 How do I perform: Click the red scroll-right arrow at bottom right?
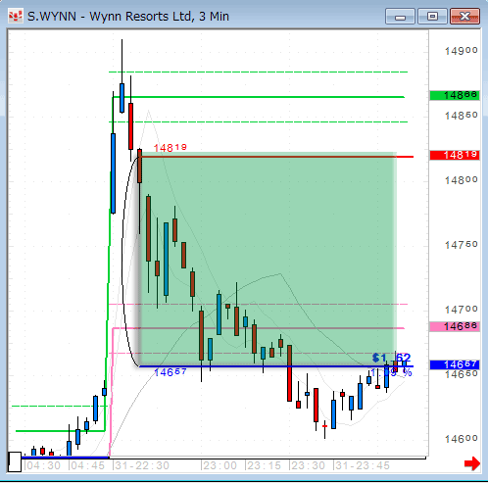(x=472, y=463)
